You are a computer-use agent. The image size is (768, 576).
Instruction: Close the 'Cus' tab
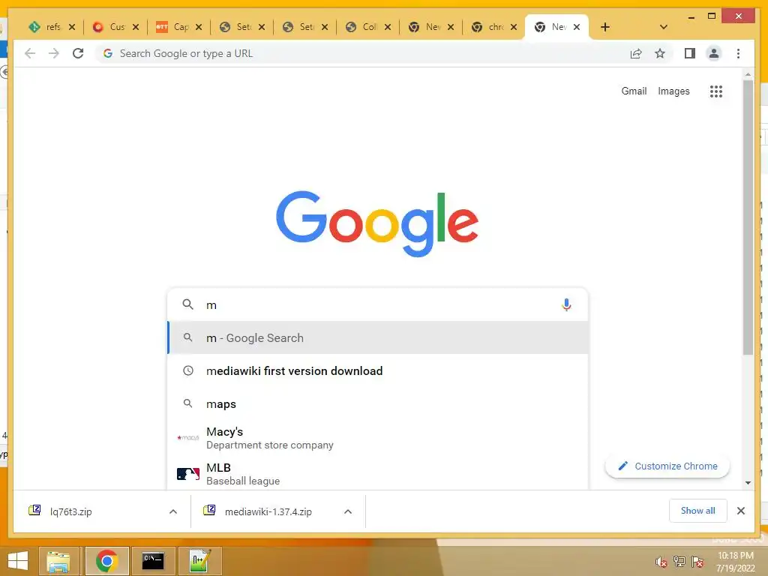[136, 27]
